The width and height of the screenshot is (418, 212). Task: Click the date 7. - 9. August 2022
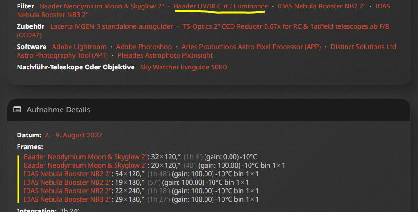pyautogui.click(x=73, y=135)
